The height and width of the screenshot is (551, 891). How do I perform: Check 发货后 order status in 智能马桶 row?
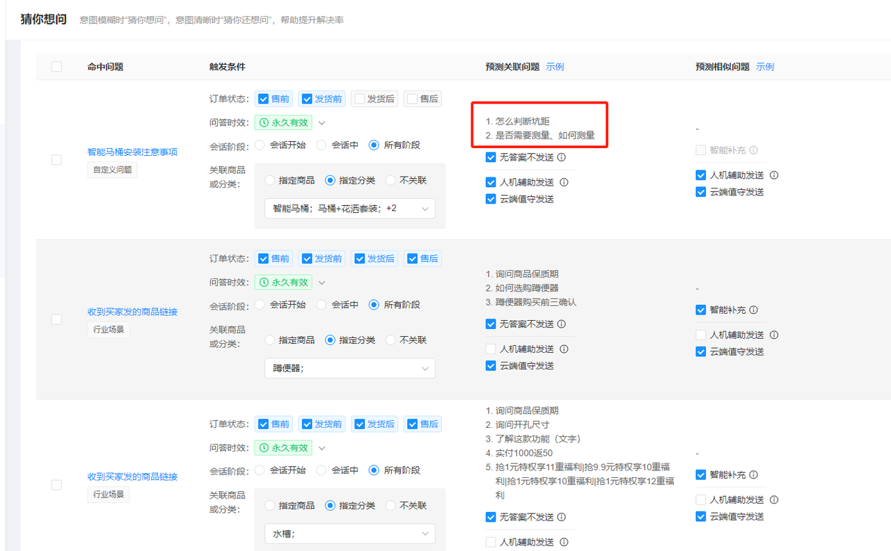coord(359,99)
